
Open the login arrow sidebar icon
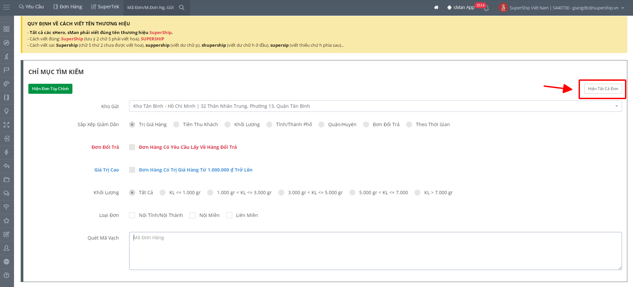tap(6, 138)
